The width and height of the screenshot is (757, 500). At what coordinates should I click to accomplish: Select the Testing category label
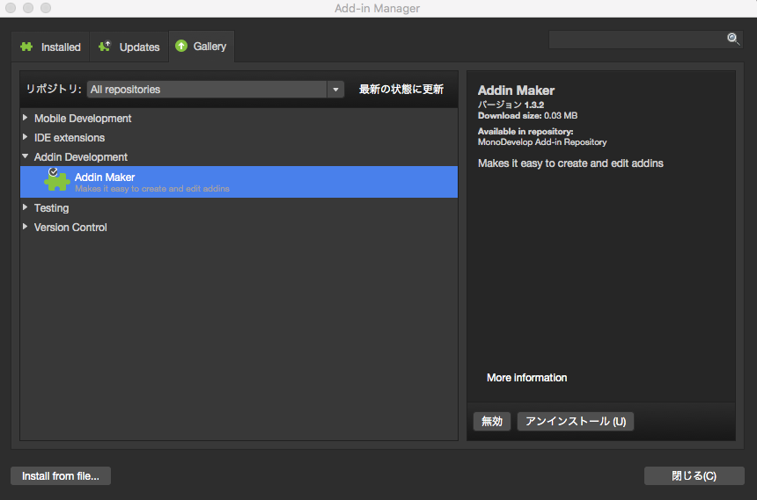pyautogui.click(x=51, y=207)
